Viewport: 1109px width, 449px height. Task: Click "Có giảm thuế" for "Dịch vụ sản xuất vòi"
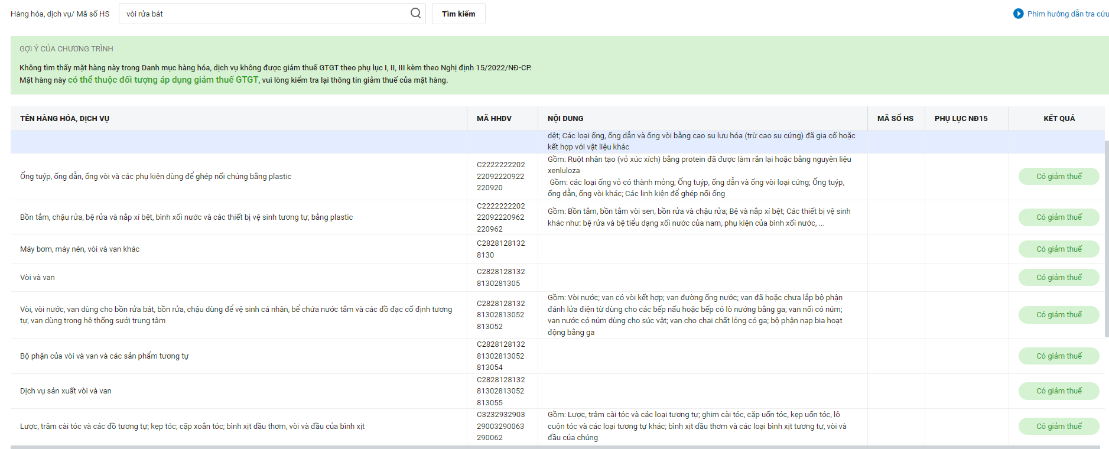click(1059, 391)
